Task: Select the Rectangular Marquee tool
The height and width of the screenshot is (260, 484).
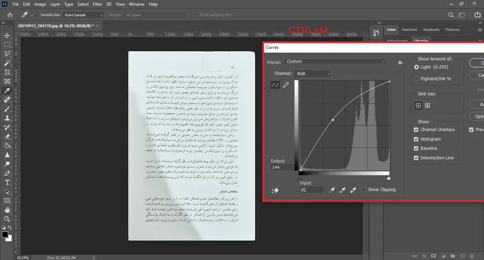Action: click(x=7, y=44)
